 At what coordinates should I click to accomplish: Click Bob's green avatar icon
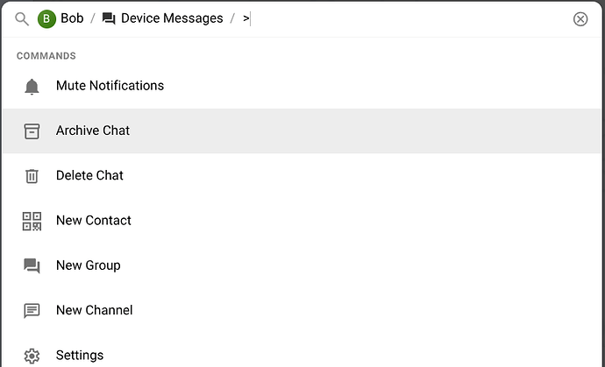click(x=46, y=19)
